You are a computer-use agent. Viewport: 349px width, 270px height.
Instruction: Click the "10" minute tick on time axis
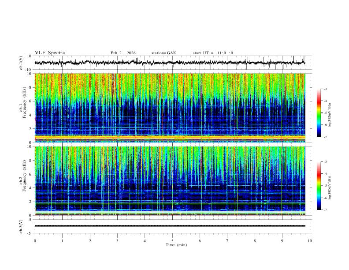click(x=310, y=241)
